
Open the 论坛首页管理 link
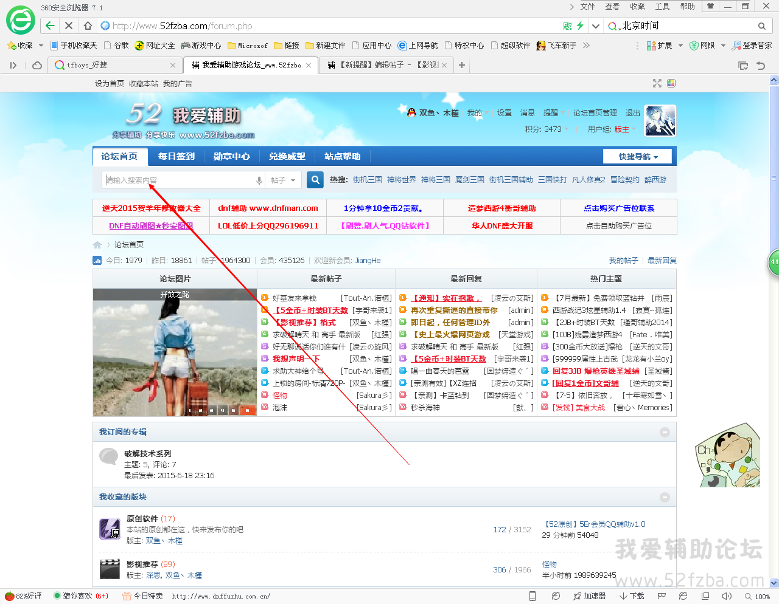[x=595, y=113]
